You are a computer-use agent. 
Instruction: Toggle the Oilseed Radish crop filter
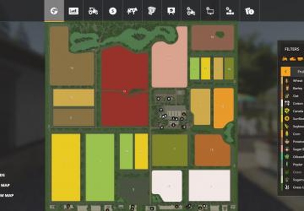pos(292,157)
